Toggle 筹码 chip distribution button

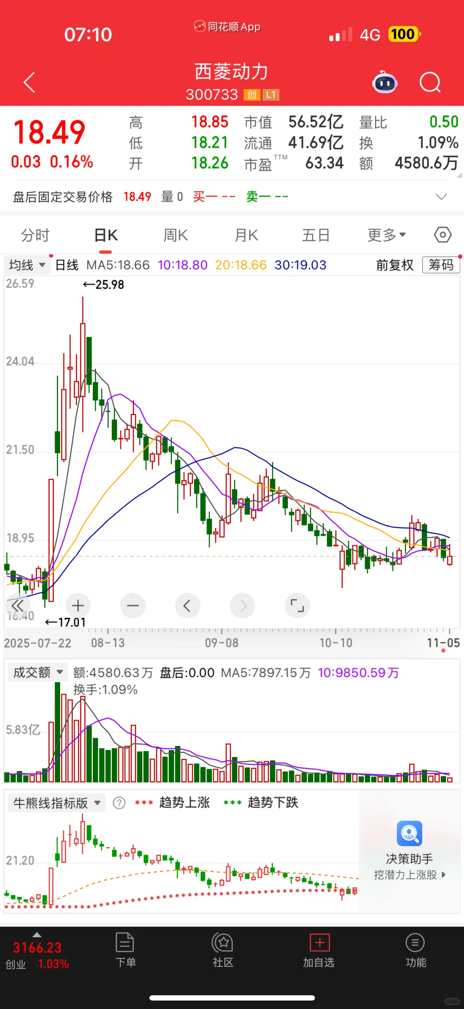[x=441, y=265]
